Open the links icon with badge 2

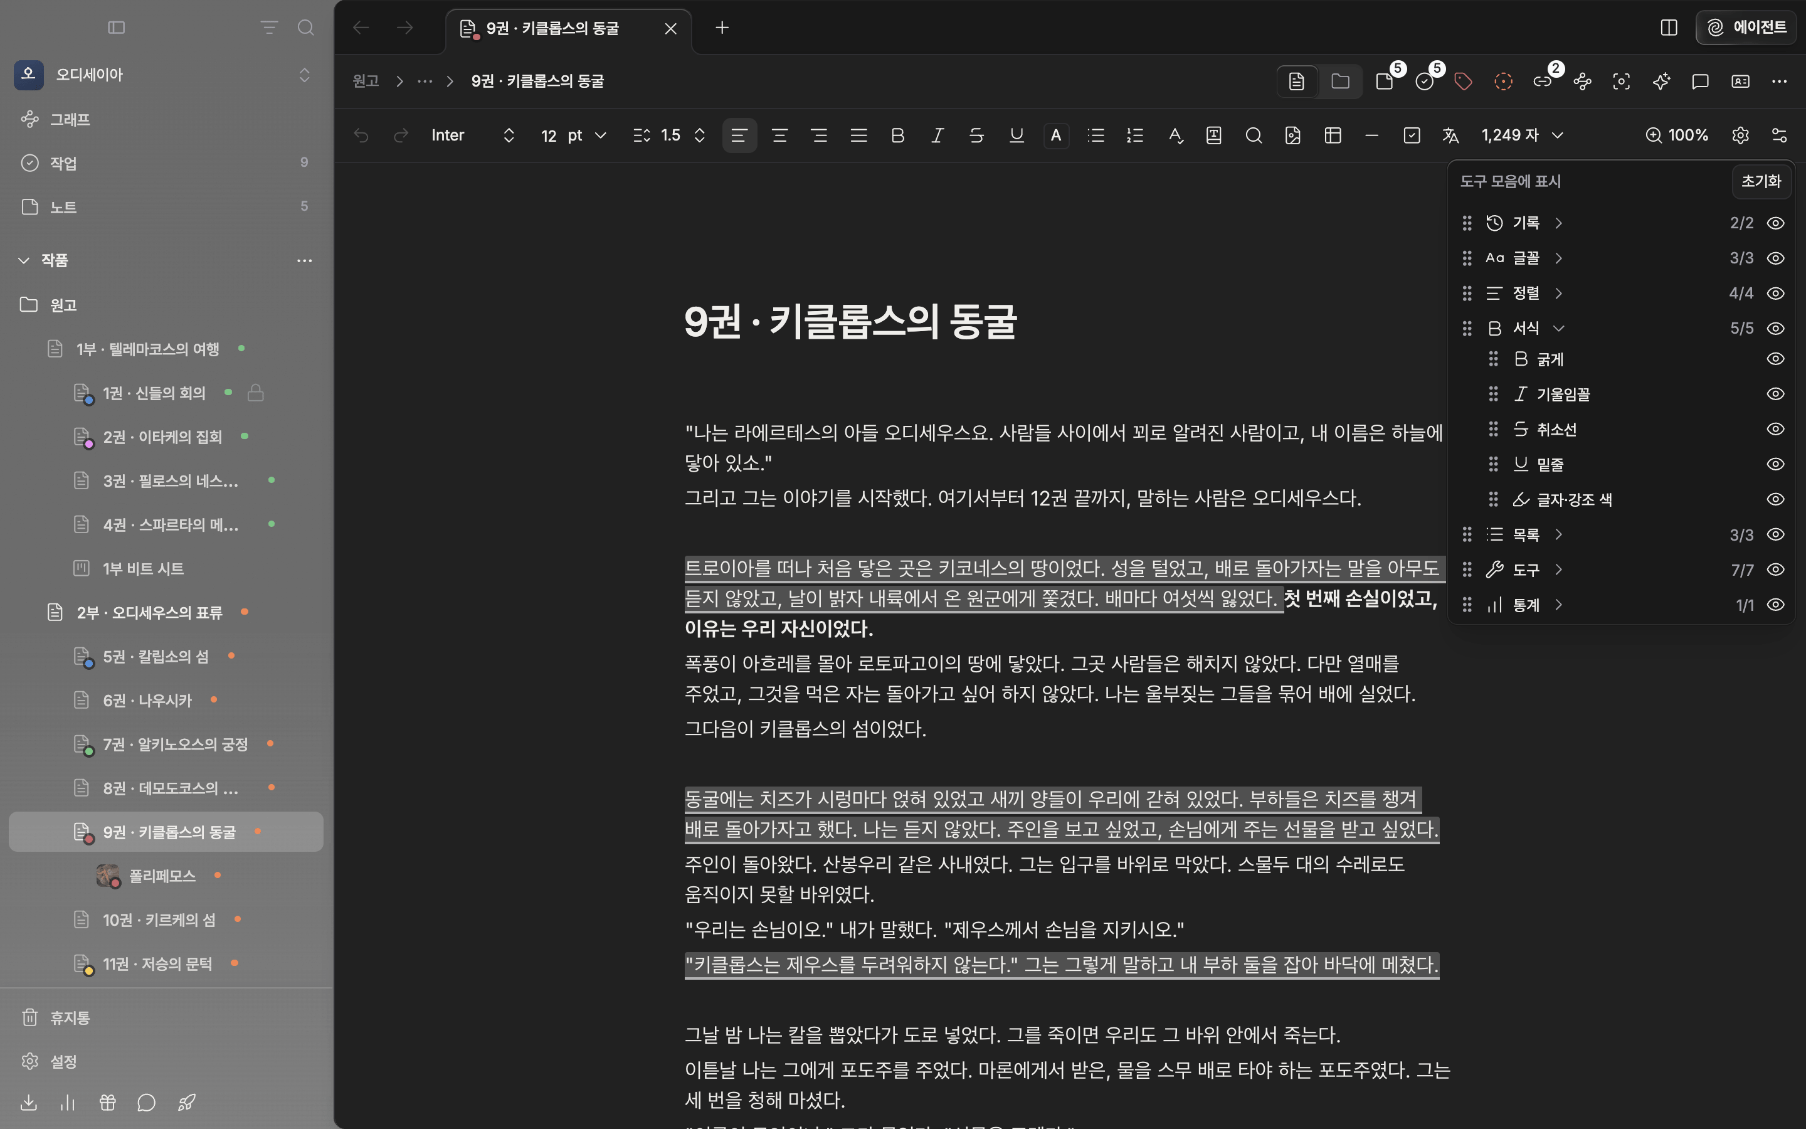tap(1543, 82)
